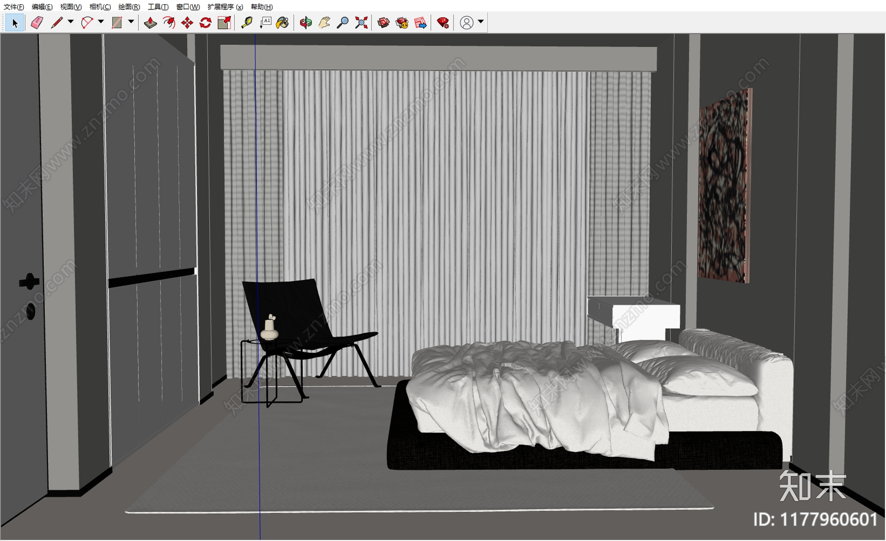Open the 相机(C) menu
Viewport: 886px width, 541px height.
point(100,7)
